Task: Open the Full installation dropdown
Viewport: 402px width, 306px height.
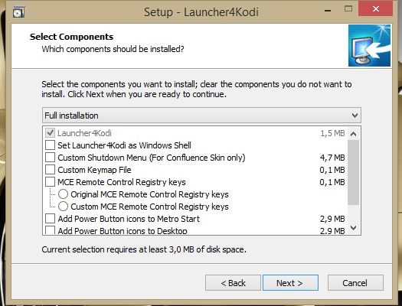Action: pyautogui.click(x=202, y=116)
